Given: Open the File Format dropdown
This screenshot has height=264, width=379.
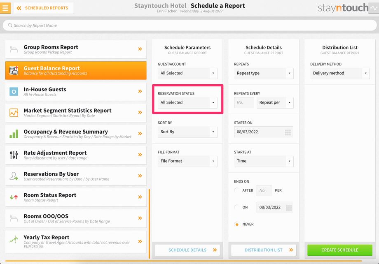Looking at the screenshot, I should [x=187, y=161].
